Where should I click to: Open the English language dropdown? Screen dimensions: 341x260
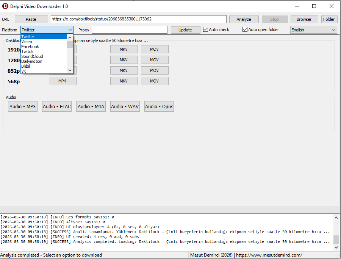tap(314, 30)
